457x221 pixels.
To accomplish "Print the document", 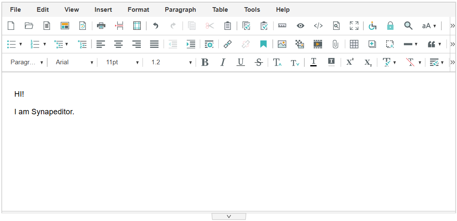I will click(x=101, y=26).
